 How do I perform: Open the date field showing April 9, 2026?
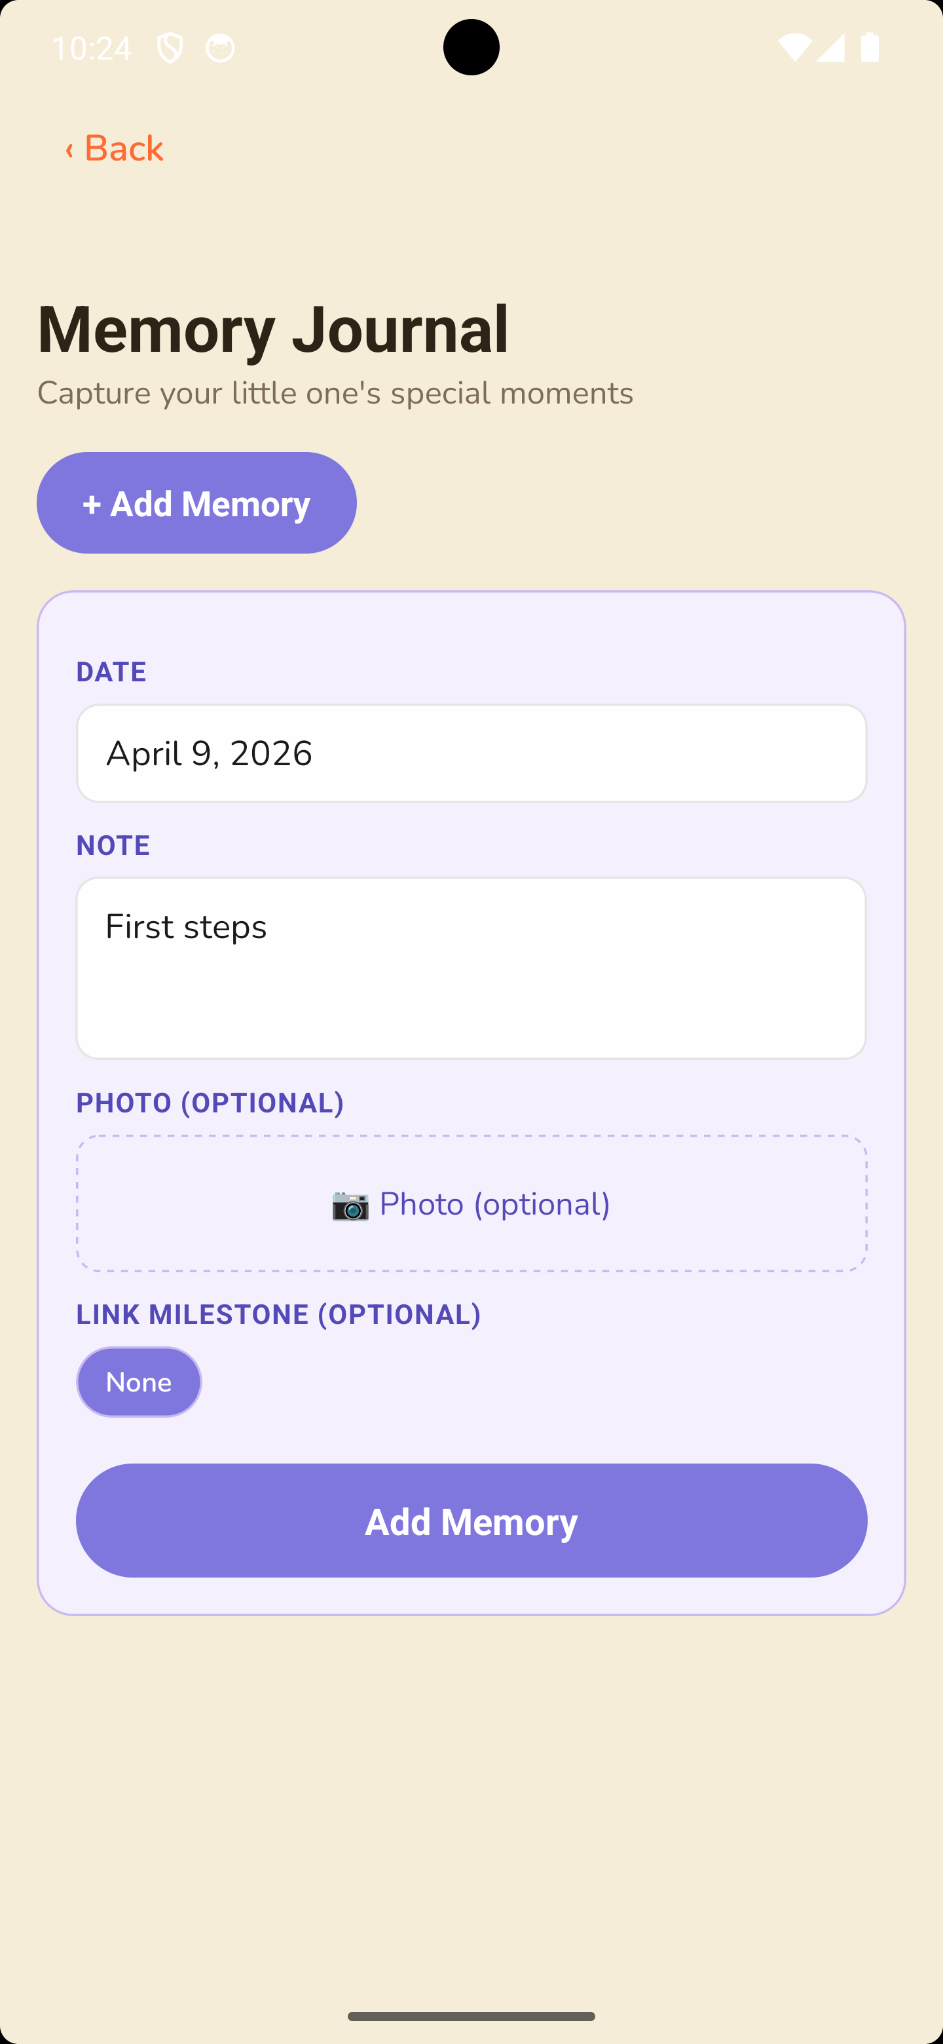pos(471,753)
